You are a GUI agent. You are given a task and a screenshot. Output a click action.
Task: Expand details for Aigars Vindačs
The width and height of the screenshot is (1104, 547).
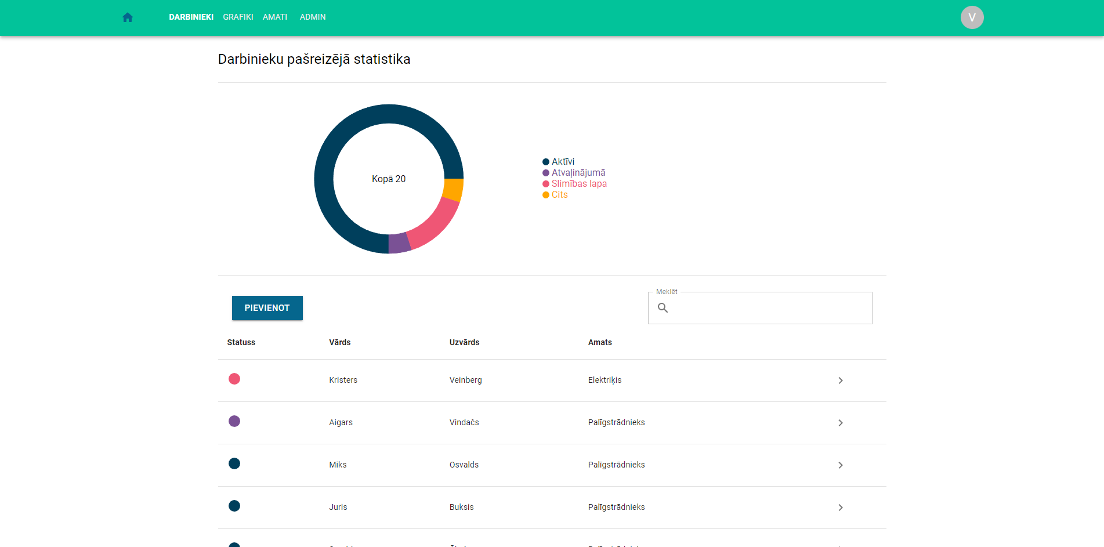click(x=840, y=423)
